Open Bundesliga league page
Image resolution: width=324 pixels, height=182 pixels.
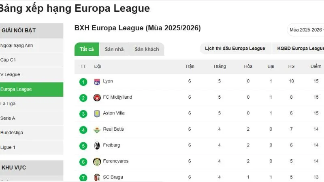point(12,133)
